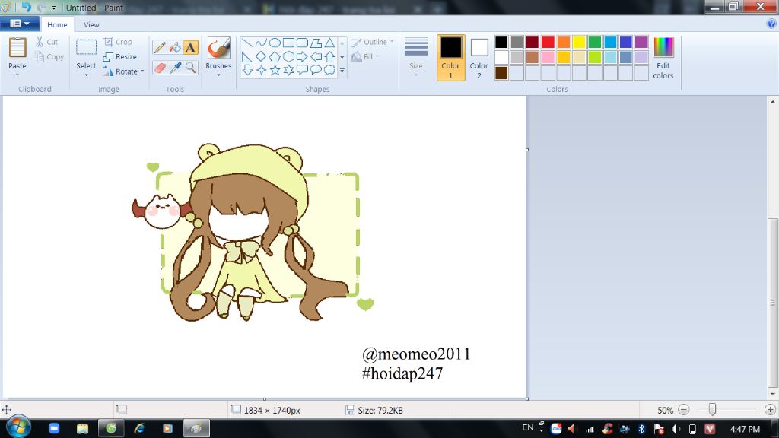Activate Color 2 background button

click(479, 57)
